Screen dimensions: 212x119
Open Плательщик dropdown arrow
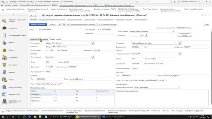pos(176,43)
